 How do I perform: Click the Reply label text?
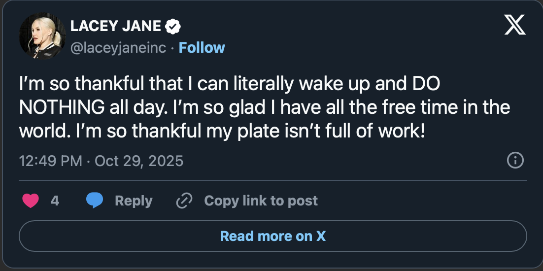point(134,201)
